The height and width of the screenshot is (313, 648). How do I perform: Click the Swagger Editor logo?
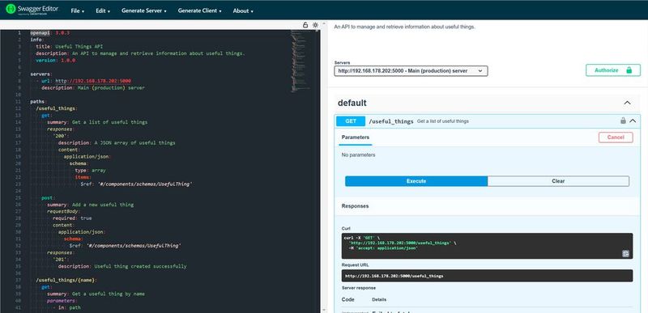(32, 10)
